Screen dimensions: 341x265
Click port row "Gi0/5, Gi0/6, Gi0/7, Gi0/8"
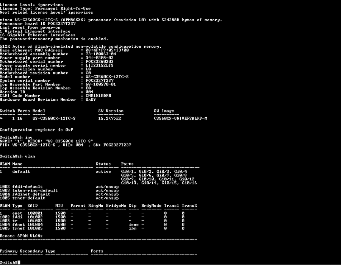[154, 175]
